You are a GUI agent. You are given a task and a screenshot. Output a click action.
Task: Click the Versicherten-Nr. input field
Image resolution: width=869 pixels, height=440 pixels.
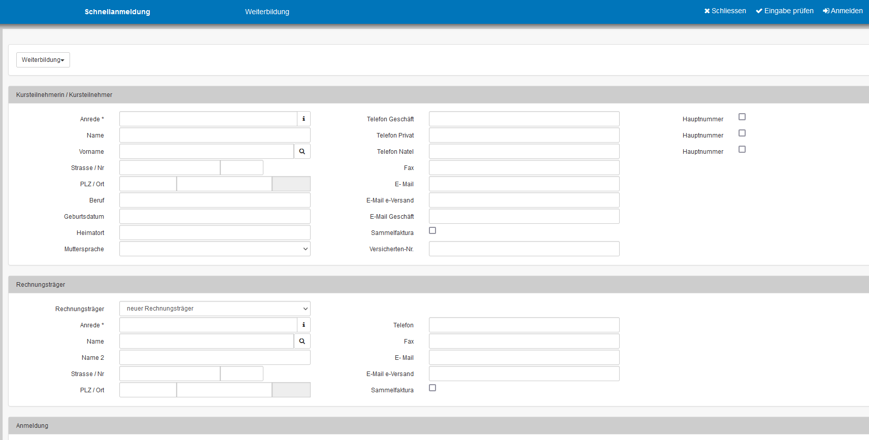524,249
